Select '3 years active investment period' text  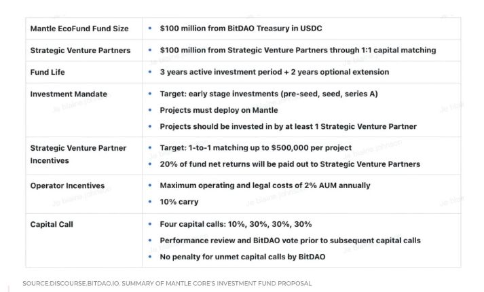click(274, 72)
